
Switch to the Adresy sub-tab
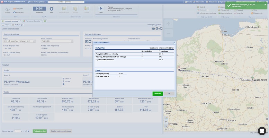coord(6,25)
